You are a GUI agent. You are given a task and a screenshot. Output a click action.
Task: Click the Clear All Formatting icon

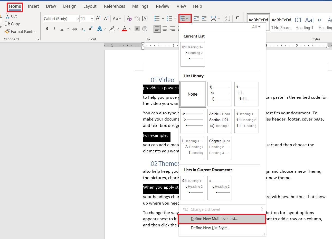tap(129, 19)
